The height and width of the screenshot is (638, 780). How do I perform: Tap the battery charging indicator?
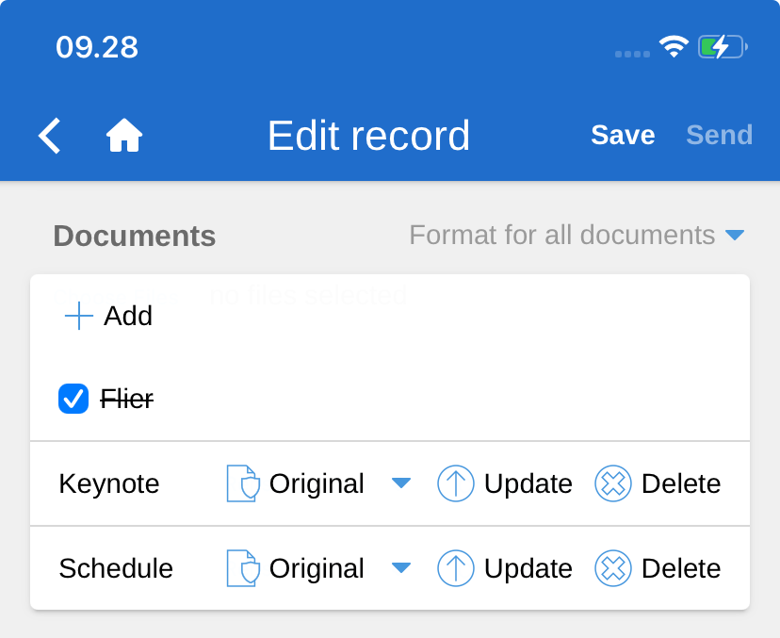(722, 46)
